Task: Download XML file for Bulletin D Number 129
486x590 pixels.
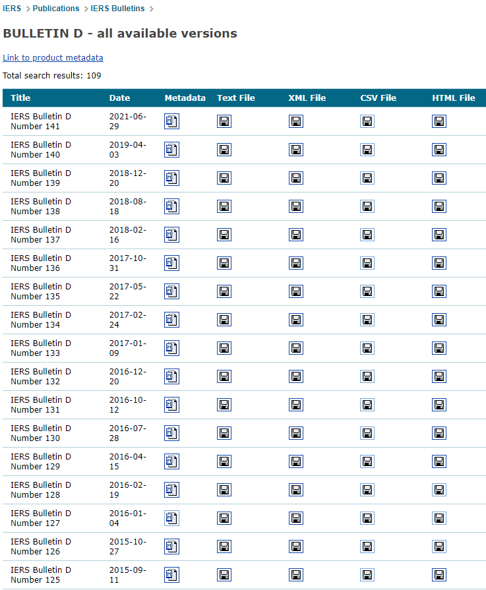Action: pos(296,461)
